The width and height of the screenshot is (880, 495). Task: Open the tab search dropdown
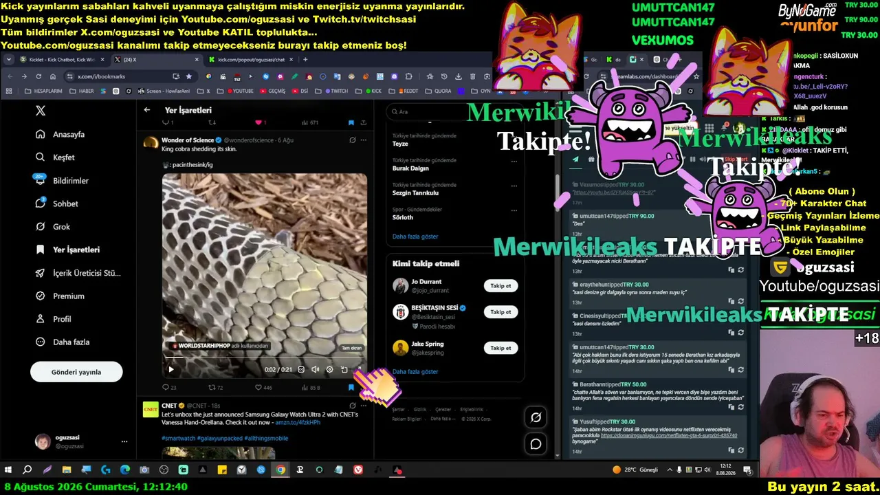pos(8,60)
